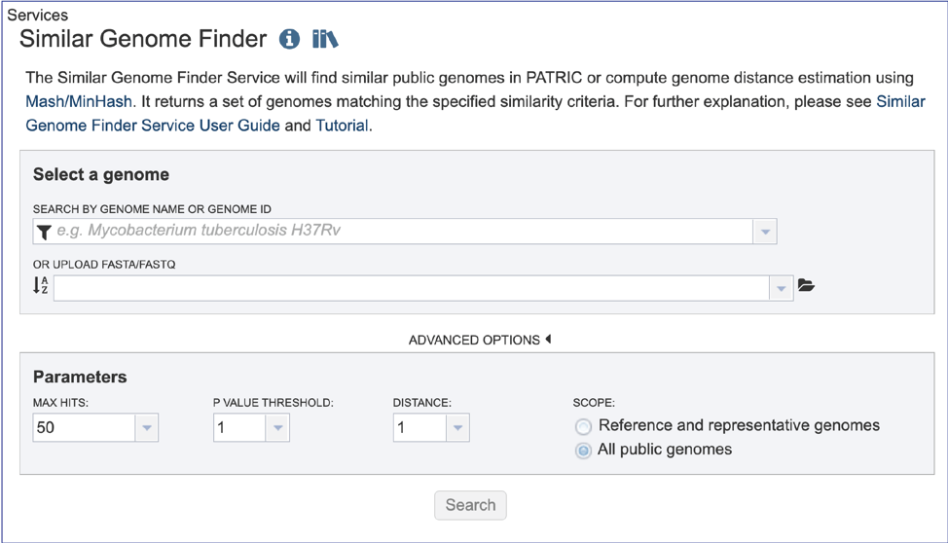Collapse the Advanced Options section
The width and height of the screenshot is (948, 543).
(x=480, y=340)
